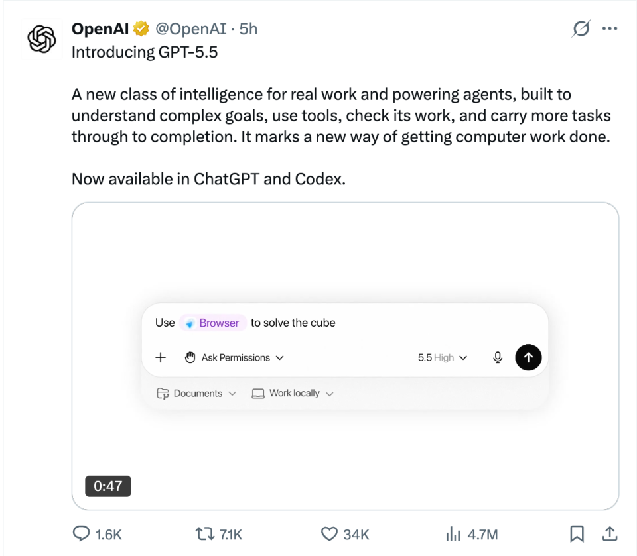The height and width of the screenshot is (556, 637).
Task: Click the microphone dictation icon
Action: pyautogui.click(x=498, y=357)
